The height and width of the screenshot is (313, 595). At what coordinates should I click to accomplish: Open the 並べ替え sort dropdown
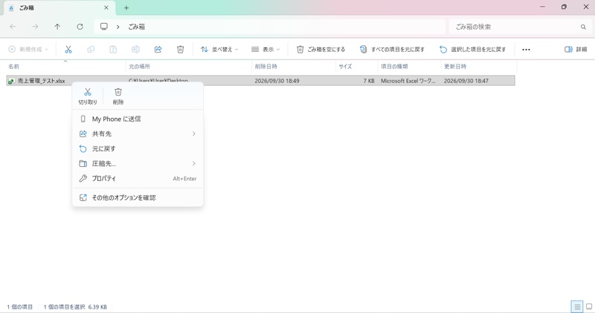point(219,49)
